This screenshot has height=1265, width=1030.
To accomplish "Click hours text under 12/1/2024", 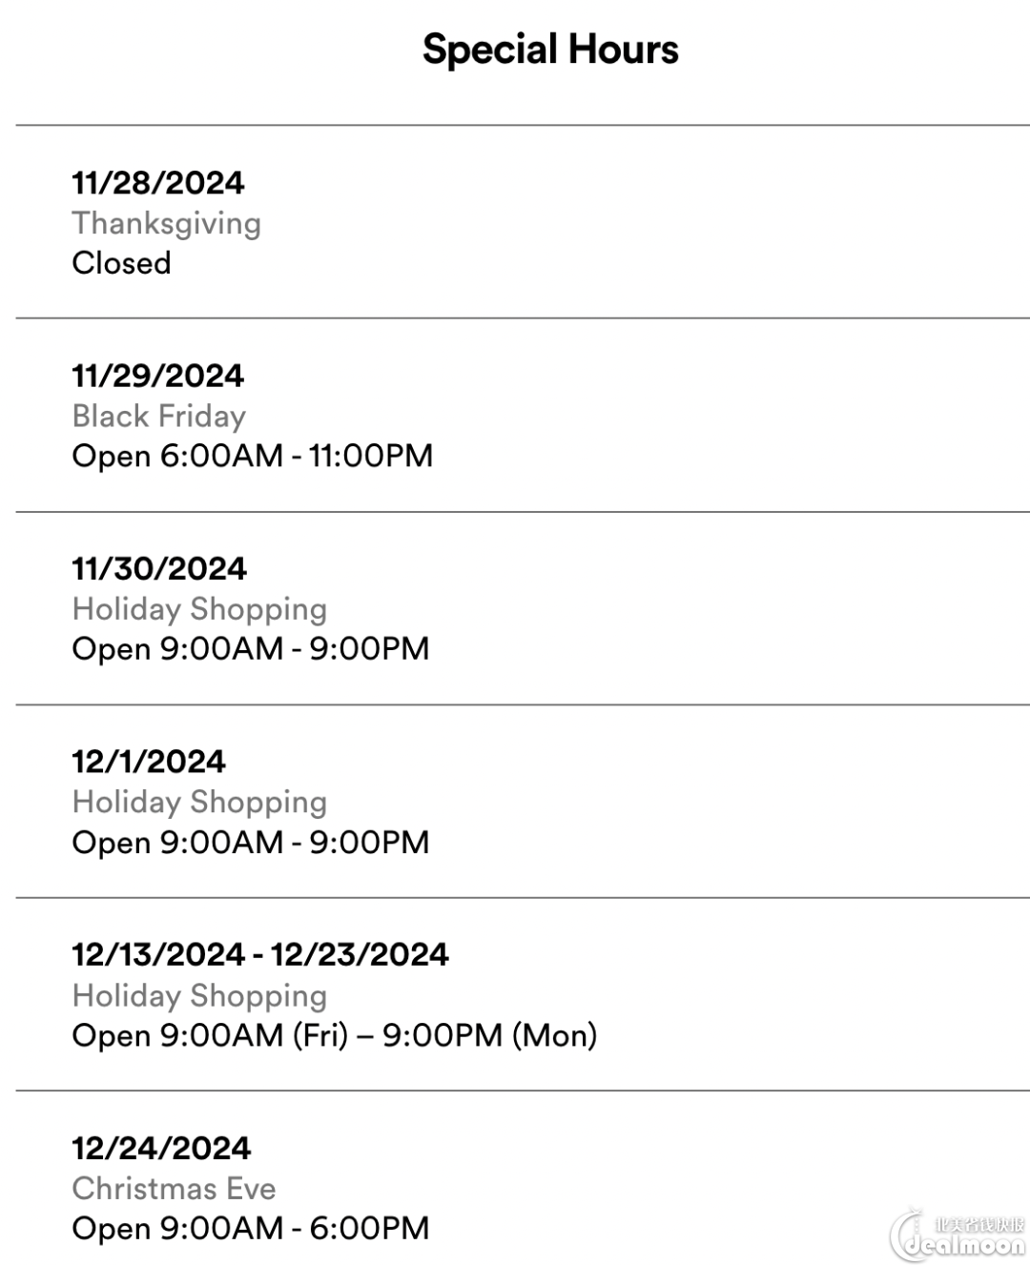I will pyautogui.click(x=251, y=843).
